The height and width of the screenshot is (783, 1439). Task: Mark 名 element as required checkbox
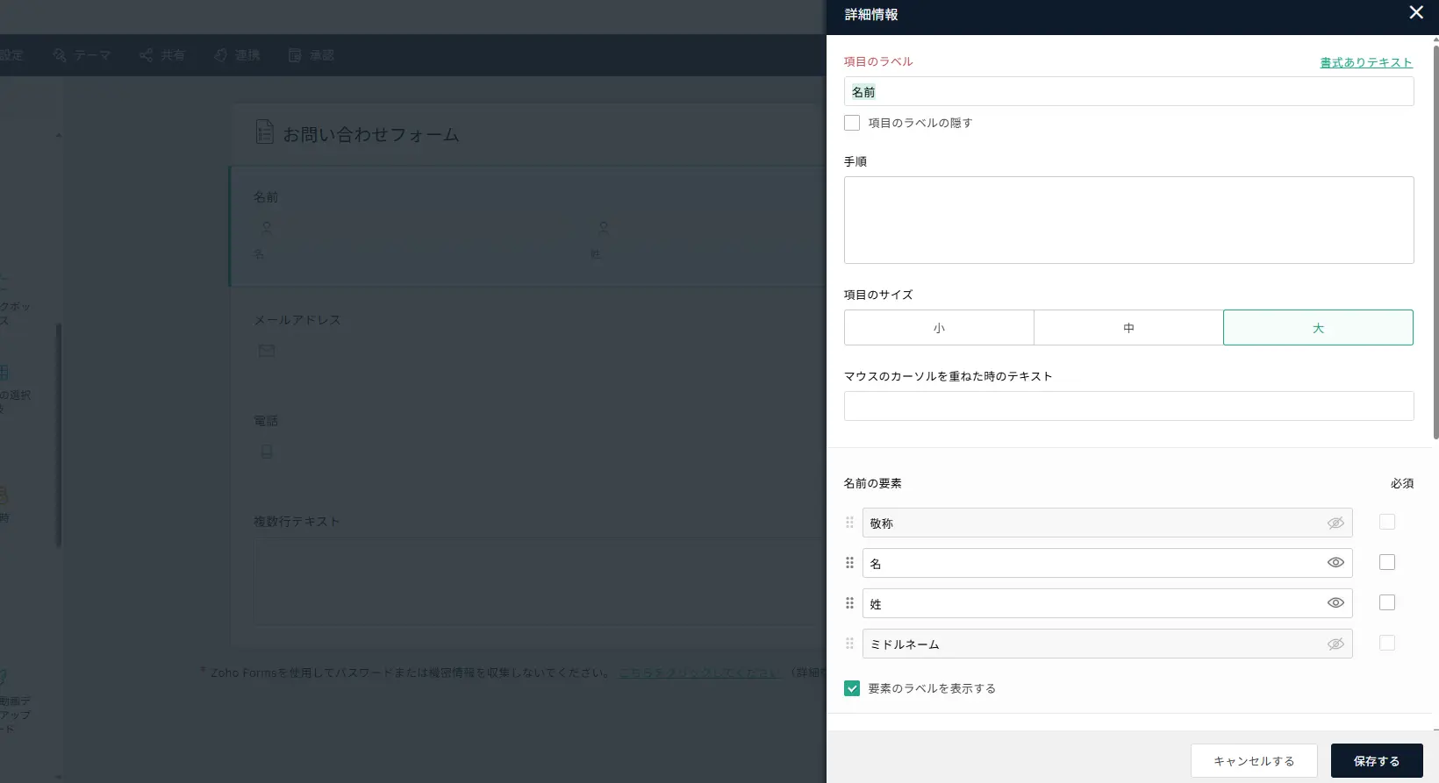[x=1387, y=562]
